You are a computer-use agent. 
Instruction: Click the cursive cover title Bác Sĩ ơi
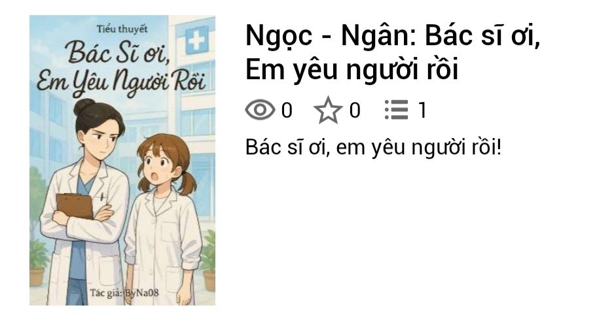[118, 52]
